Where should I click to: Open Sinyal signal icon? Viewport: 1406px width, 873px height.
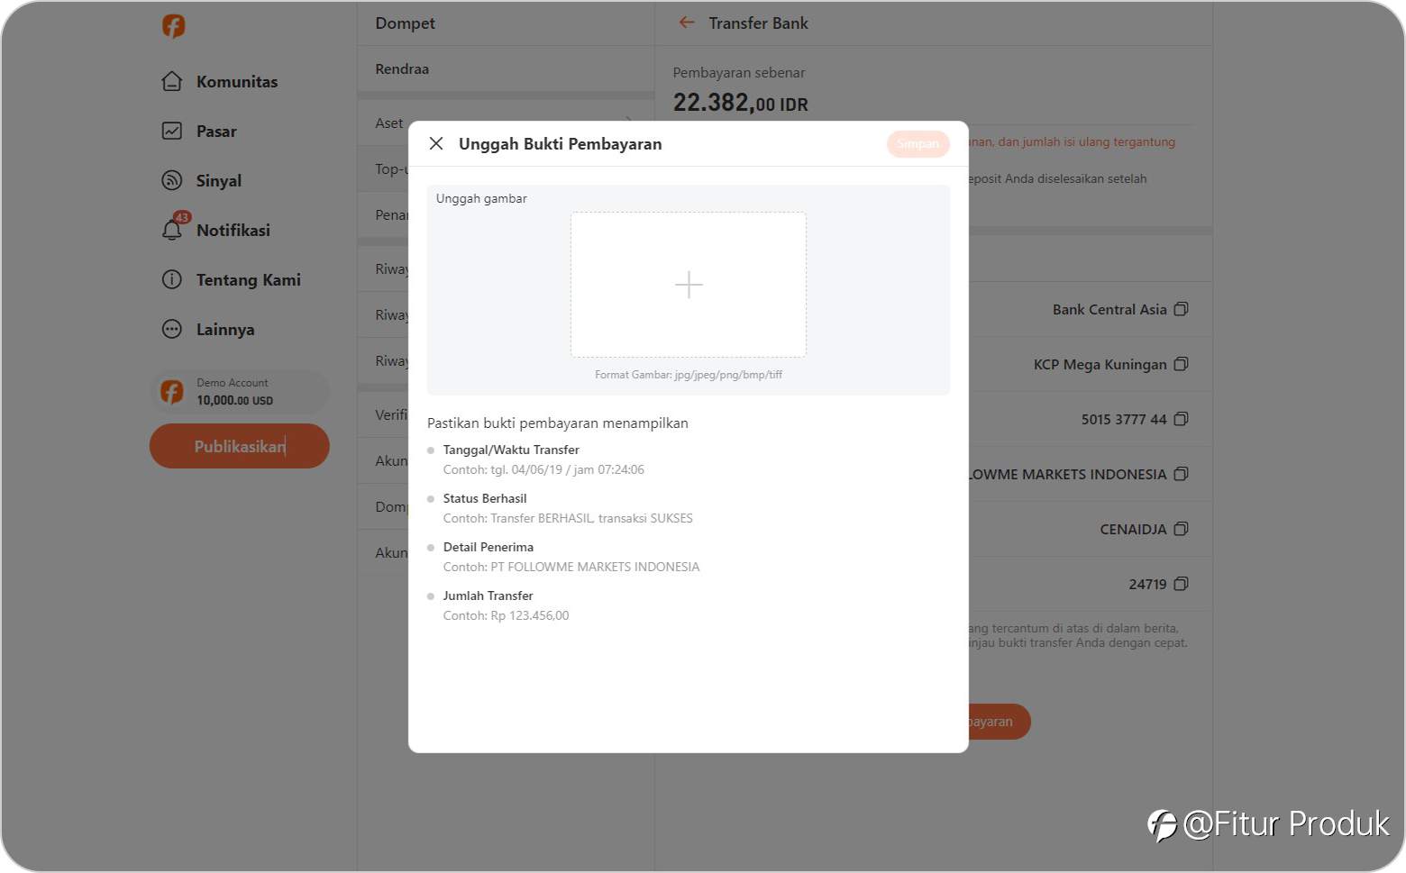tap(171, 180)
